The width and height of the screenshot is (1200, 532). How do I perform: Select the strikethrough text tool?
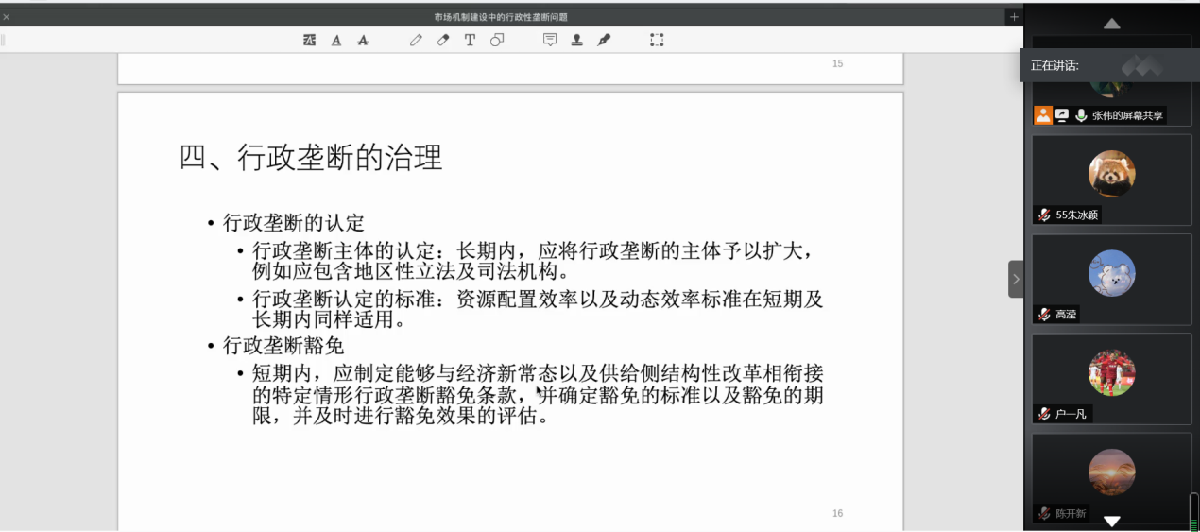click(x=363, y=40)
